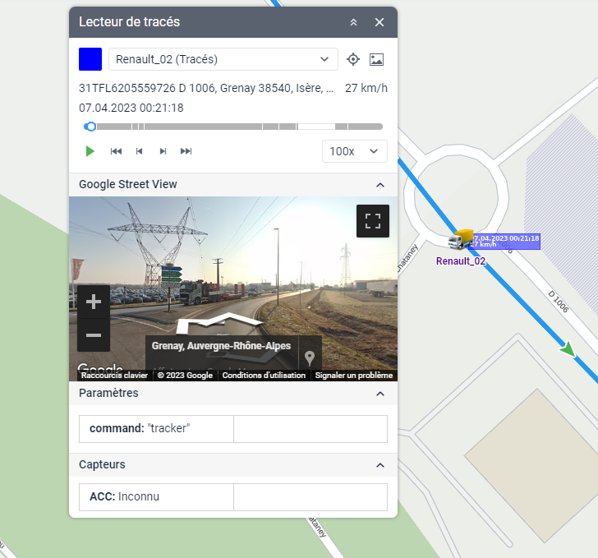Screen dimensions: 598x558
Task: Click Signaler un problème link
Action: click(354, 376)
